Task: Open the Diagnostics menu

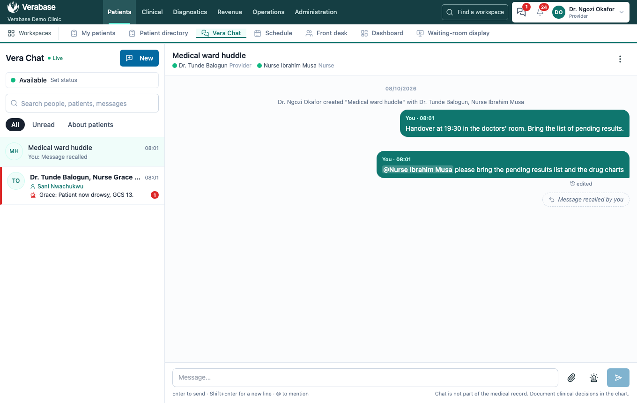Action: tap(190, 12)
